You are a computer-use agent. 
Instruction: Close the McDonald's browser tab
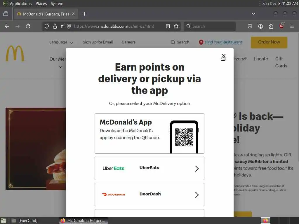click(x=73, y=14)
